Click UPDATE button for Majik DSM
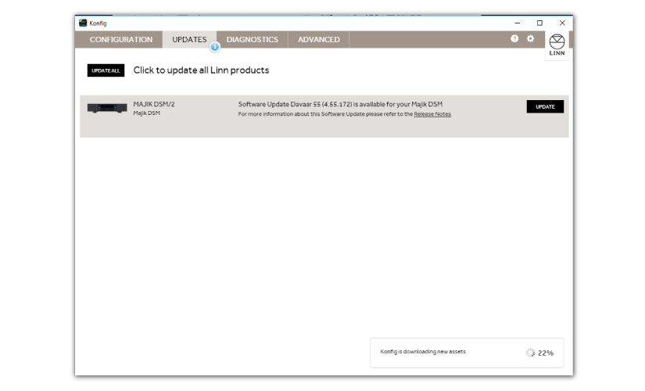This screenshot has height=391, width=645. [x=545, y=106]
